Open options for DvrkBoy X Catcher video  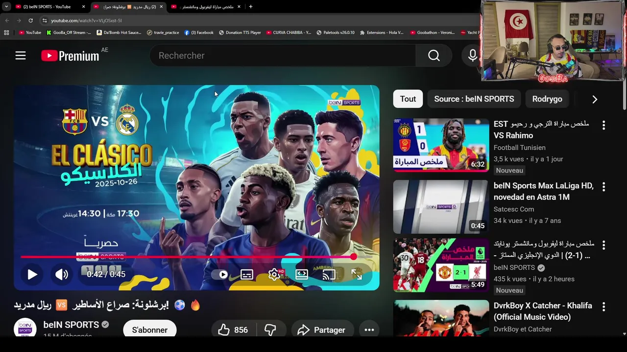pos(603,307)
